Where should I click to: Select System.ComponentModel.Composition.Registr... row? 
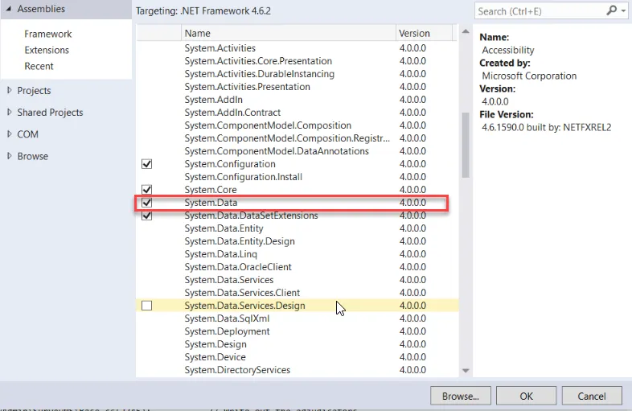point(297,138)
